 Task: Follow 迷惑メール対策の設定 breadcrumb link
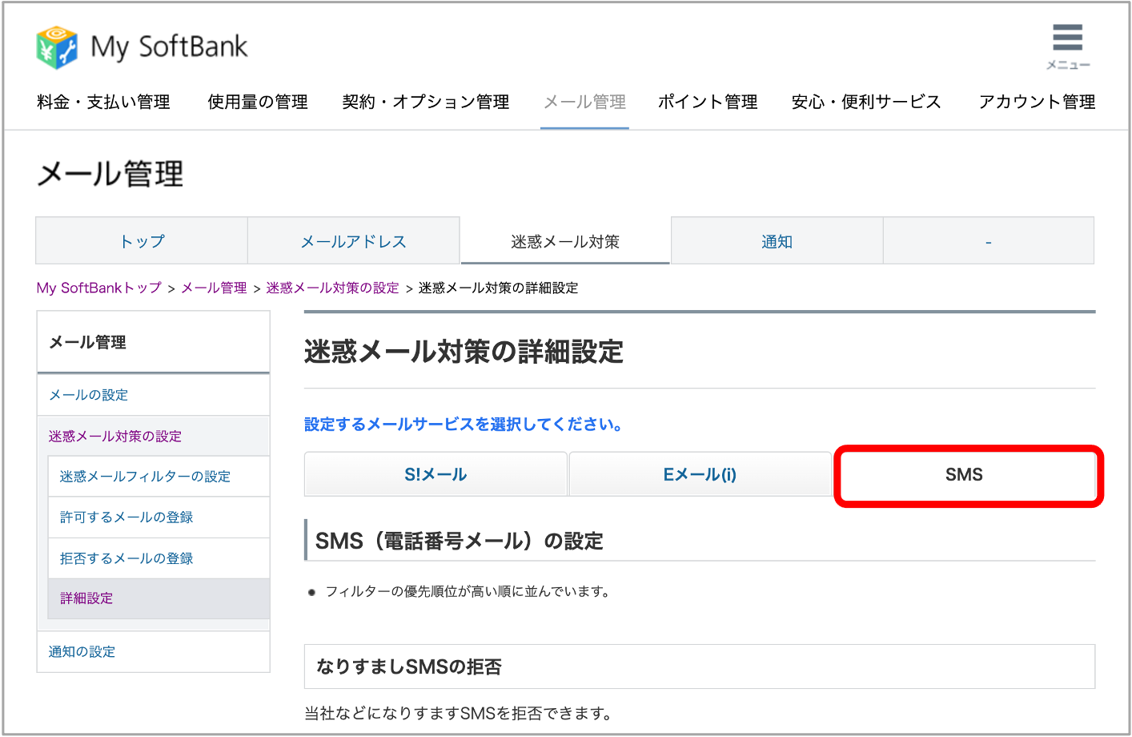(332, 288)
